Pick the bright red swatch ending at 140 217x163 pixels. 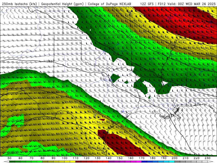click(x=106, y=162)
